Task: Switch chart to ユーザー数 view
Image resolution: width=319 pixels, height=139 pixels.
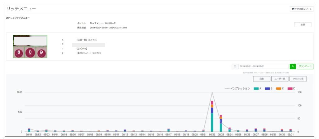Action: (x=280, y=79)
